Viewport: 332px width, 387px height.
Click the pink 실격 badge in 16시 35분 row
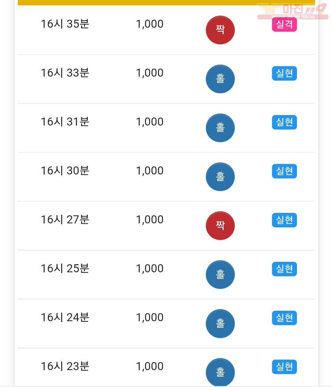pos(284,25)
